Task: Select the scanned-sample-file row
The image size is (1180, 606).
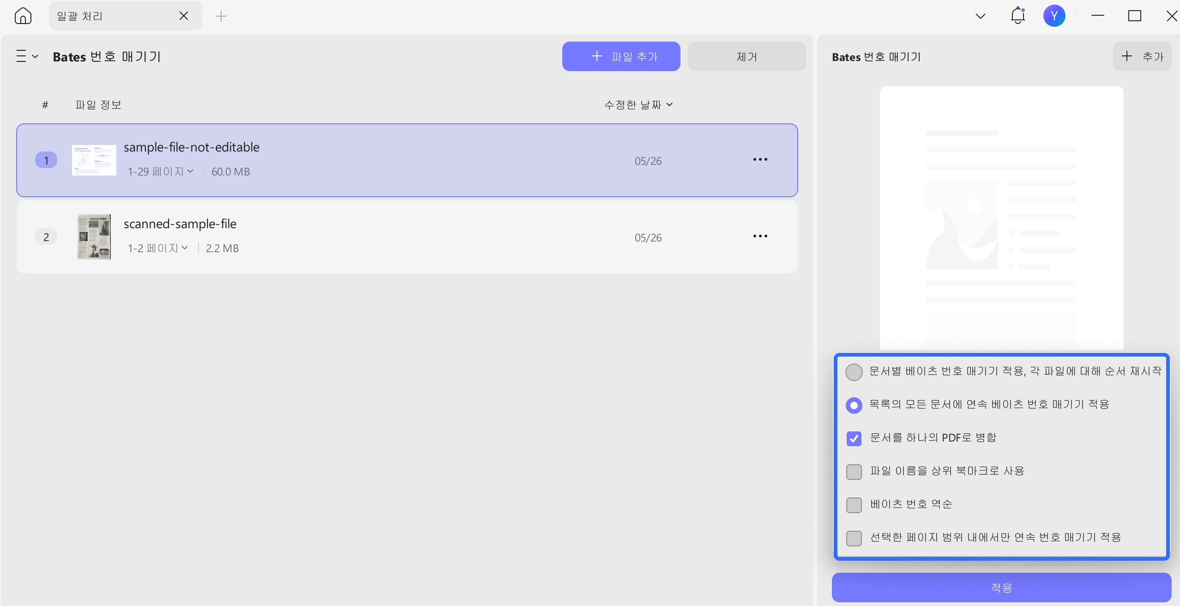Action: tap(407, 237)
